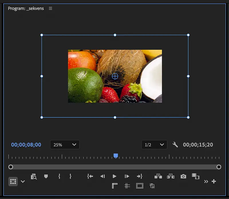Image resolution: width=229 pixels, height=199 pixels.
Task: Click the current timecode 00;00;08;00
Action: [x=26, y=145]
